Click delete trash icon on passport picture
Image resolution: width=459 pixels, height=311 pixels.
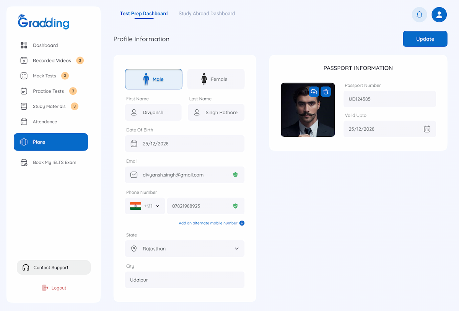point(326,92)
